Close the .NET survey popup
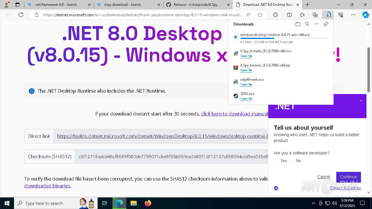The image size is (372, 209). [361, 100]
